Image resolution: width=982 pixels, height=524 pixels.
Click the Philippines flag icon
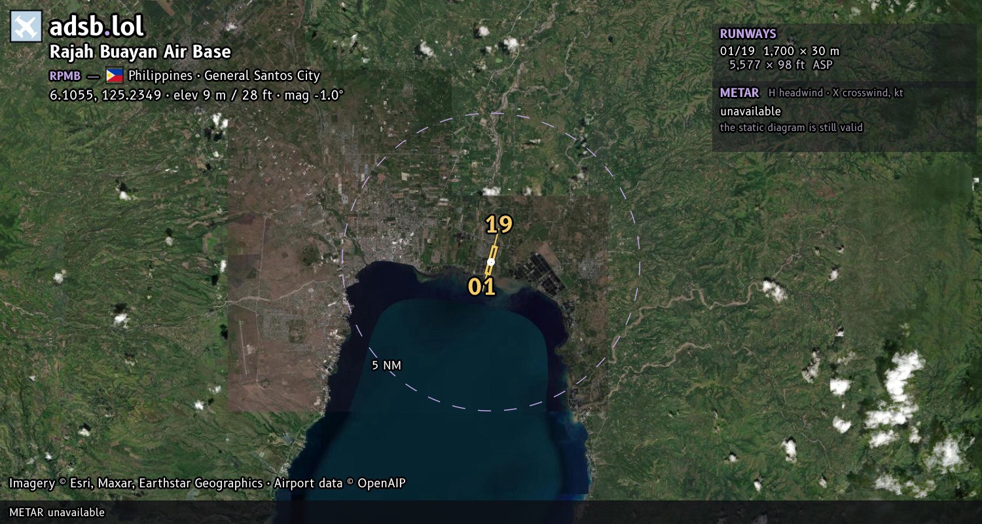(115, 75)
